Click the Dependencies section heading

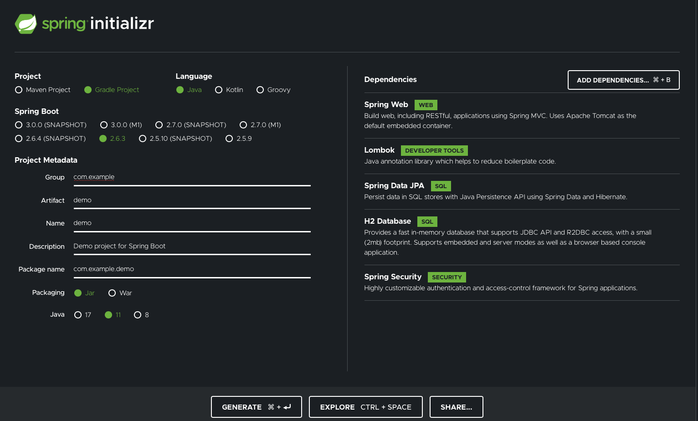pos(390,80)
